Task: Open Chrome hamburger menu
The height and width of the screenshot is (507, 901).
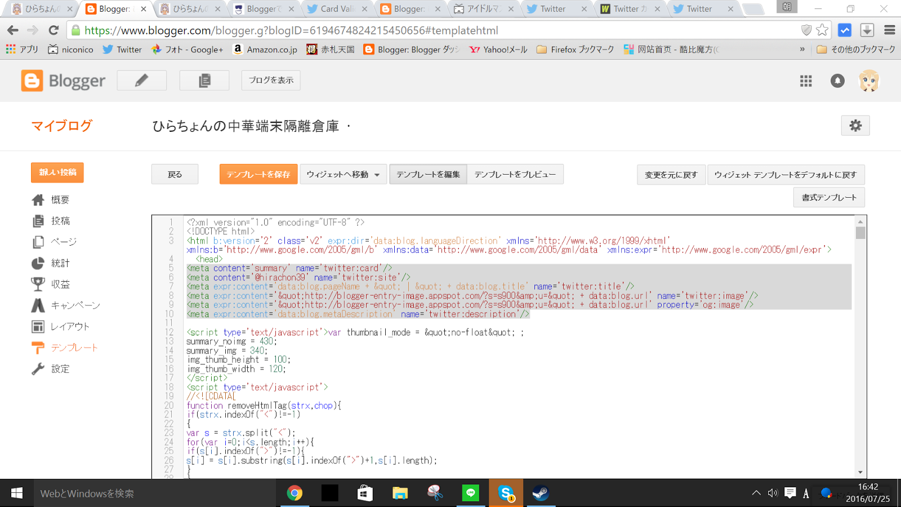Action: point(890,30)
